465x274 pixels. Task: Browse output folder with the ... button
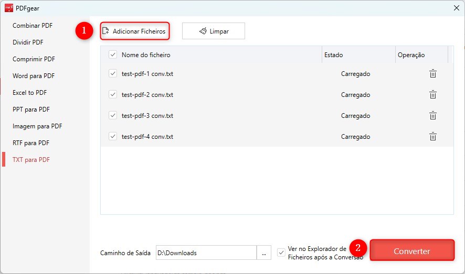click(x=263, y=253)
